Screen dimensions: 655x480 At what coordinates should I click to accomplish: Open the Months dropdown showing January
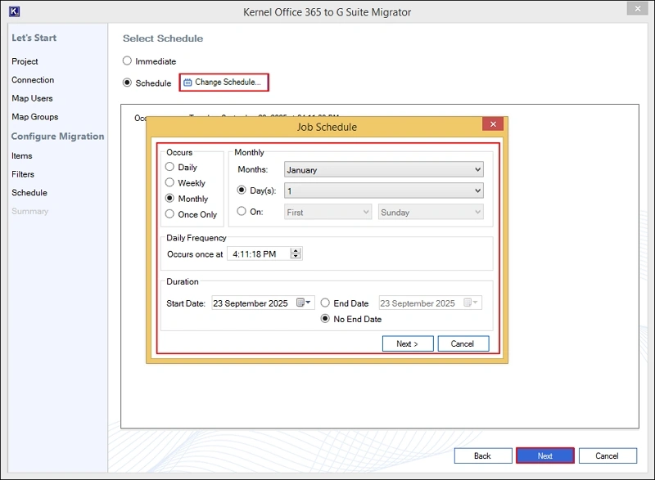[x=383, y=170]
